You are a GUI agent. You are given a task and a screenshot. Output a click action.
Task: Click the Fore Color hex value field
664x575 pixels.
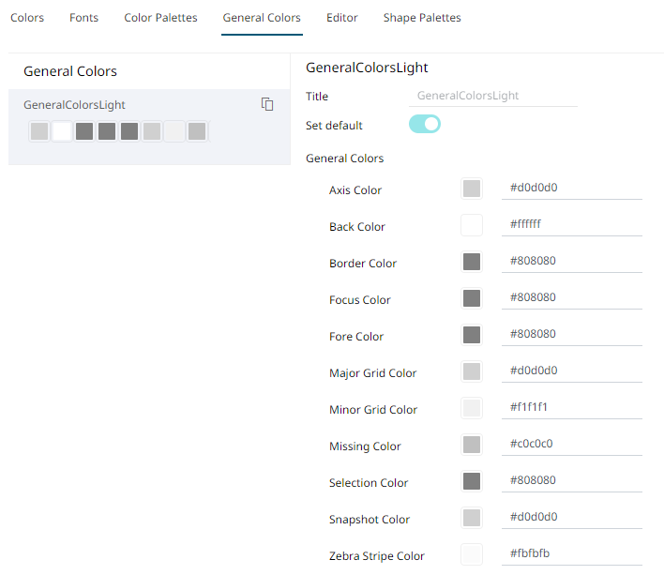[x=572, y=334]
